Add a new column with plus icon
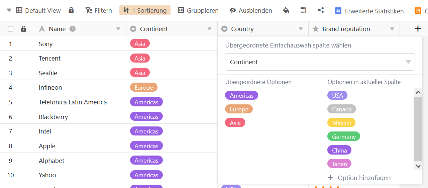Screen dimensions: 428x188 click(x=418, y=29)
